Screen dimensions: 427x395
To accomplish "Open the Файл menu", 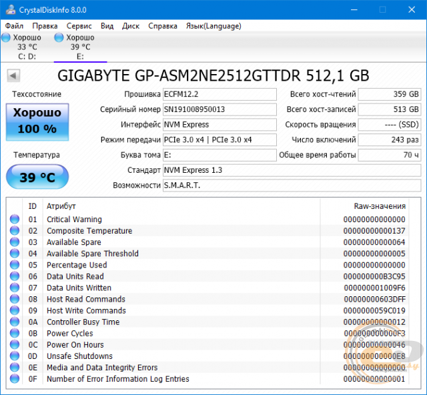I will pos(14,26).
